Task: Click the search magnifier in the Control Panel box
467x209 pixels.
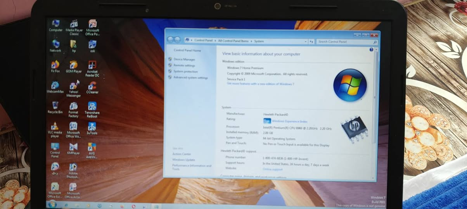Action: (x=375, y=42)
